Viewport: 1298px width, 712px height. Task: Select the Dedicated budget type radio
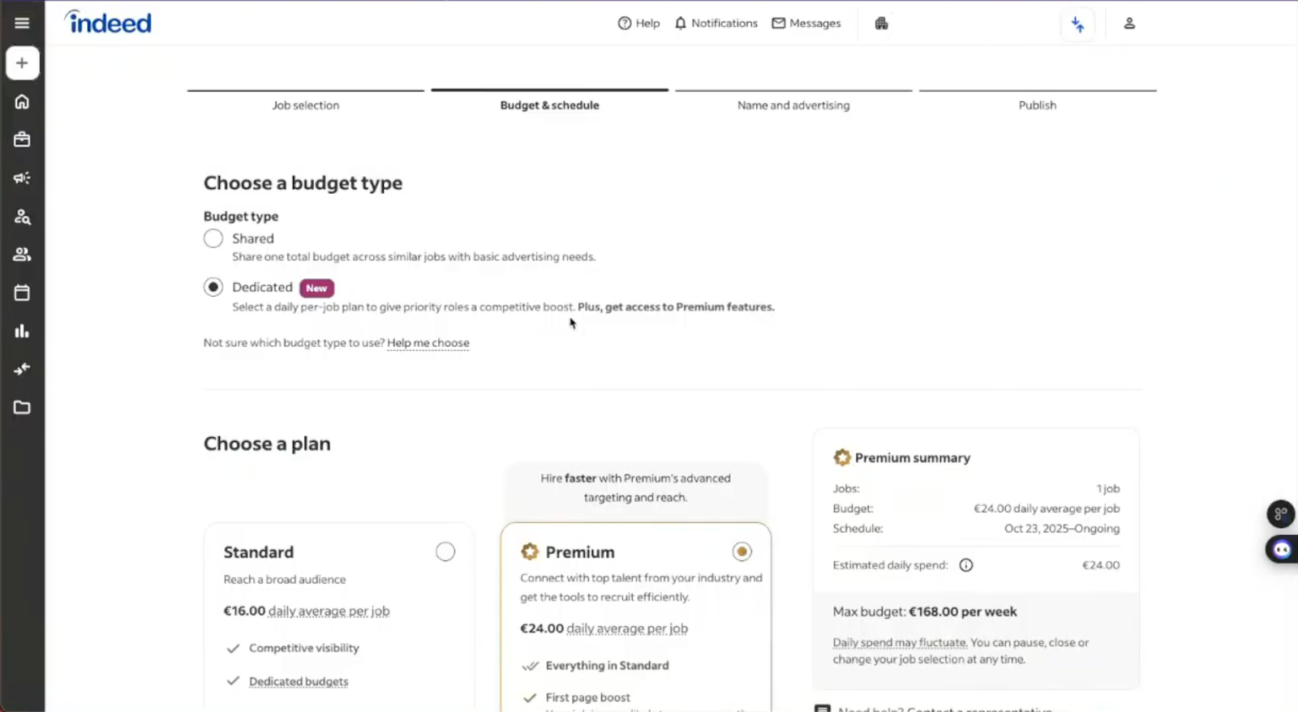click(213, 287)
